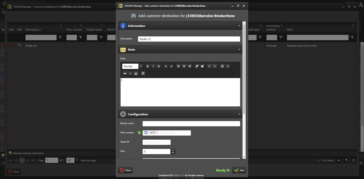Viewport: 364px width, 179px height.
Task: Click the redo arrow in the note toolbar
Action: pyautogui.click(x=171, y=66)
